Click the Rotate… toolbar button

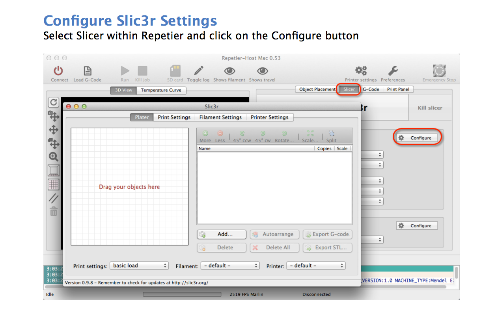pos(284,137)
